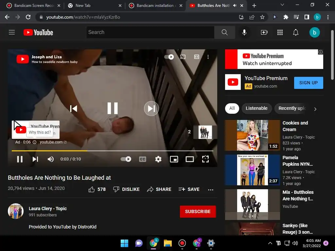Open the Pamela Pupkins NYN video thumbnail
The image size is (335, 251).
[252, 170]
